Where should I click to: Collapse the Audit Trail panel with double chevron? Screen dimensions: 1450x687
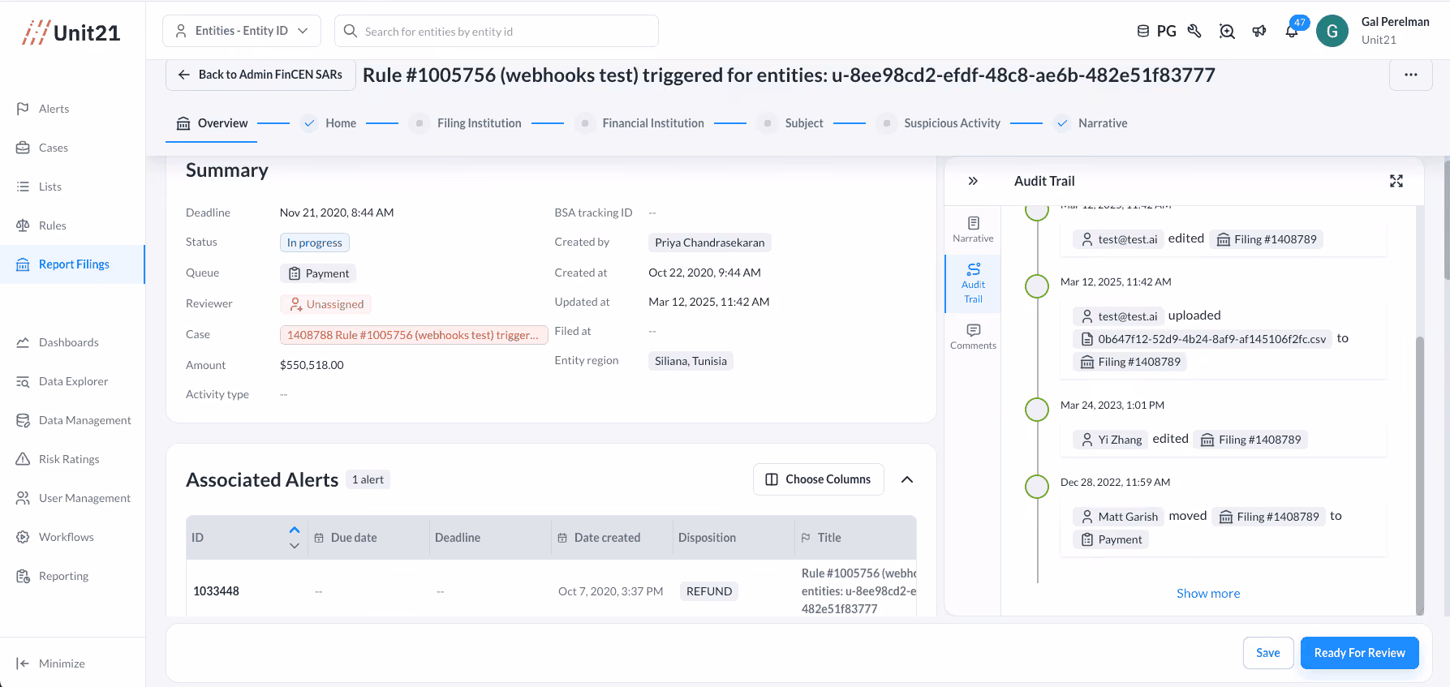[x=973, y=181]
